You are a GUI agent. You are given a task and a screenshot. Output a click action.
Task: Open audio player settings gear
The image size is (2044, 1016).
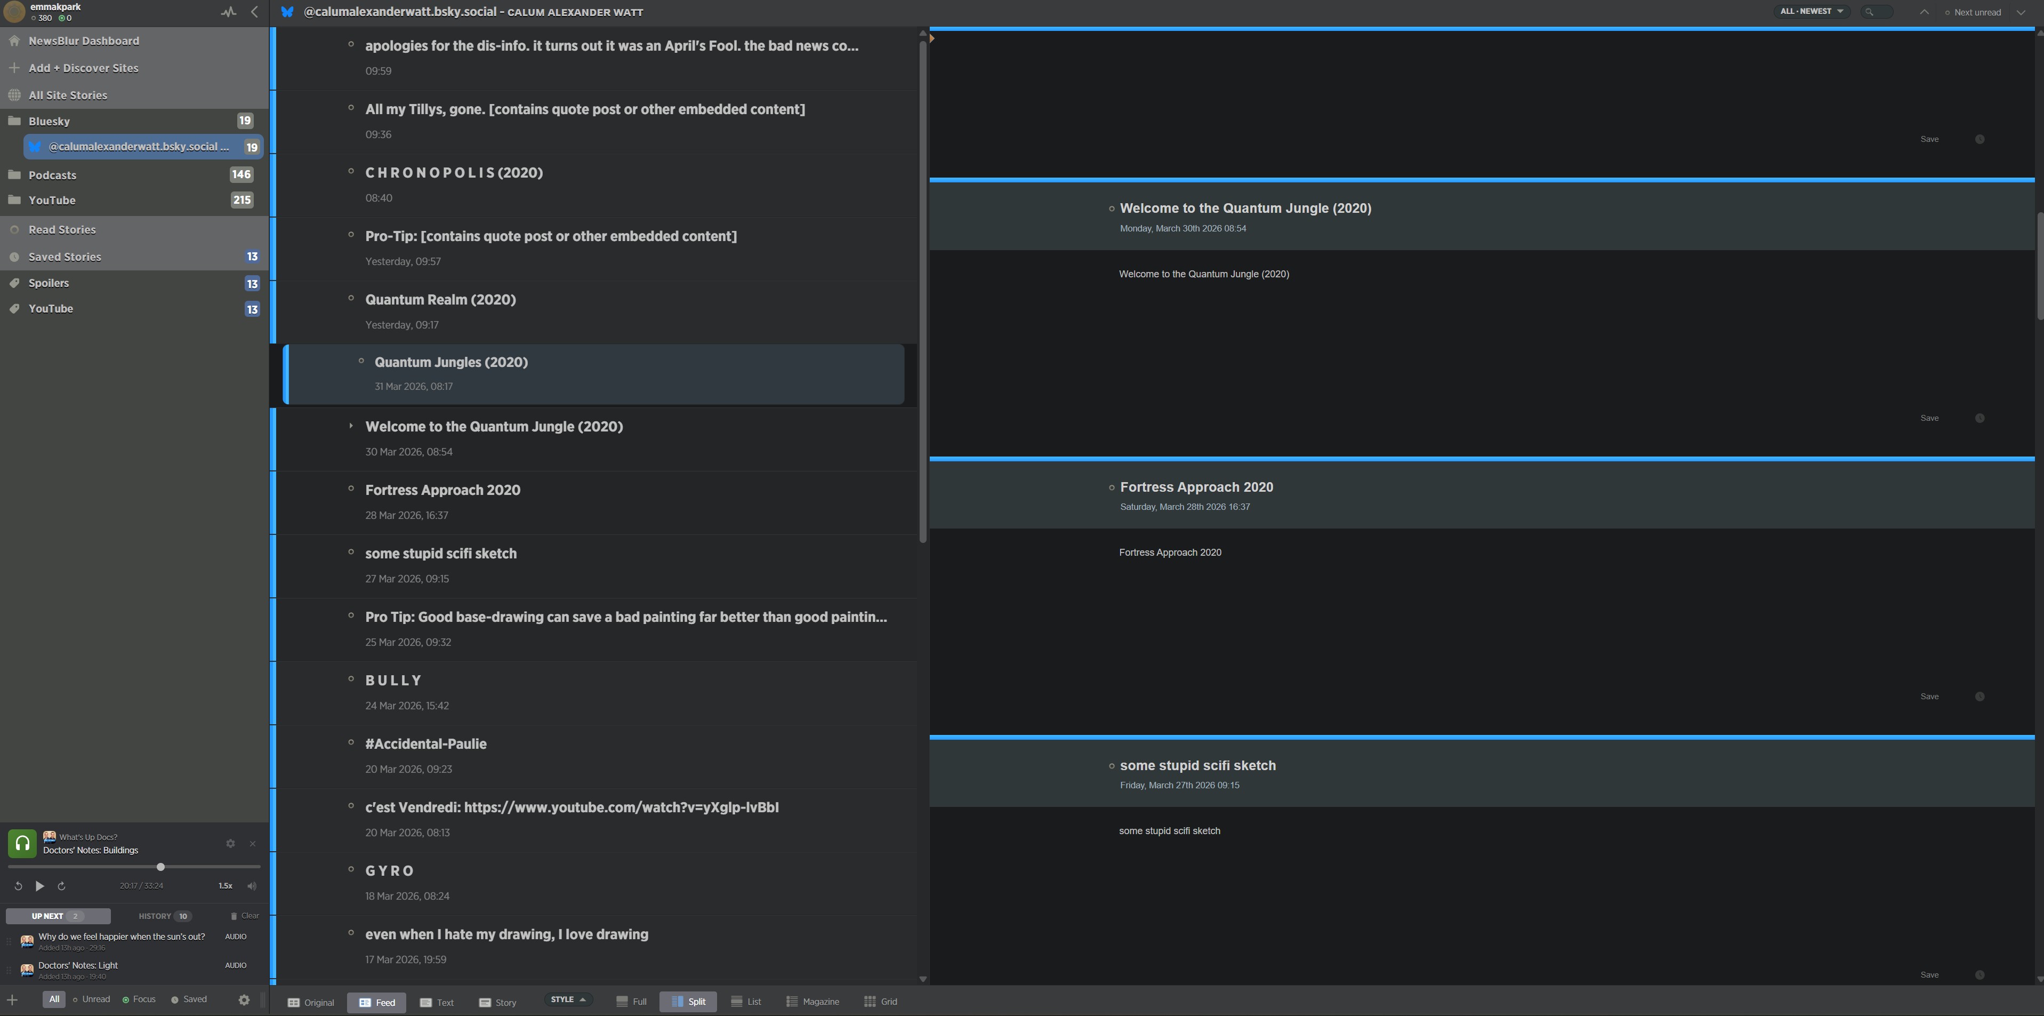pyautogui.click(x=230, y=844)
